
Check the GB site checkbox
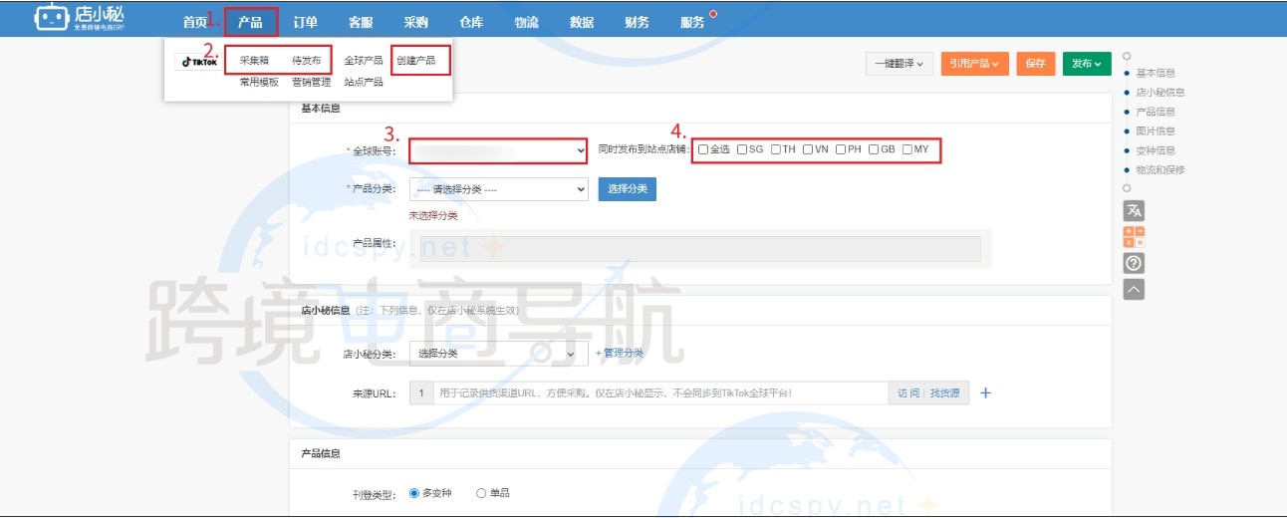click(875, 149)
